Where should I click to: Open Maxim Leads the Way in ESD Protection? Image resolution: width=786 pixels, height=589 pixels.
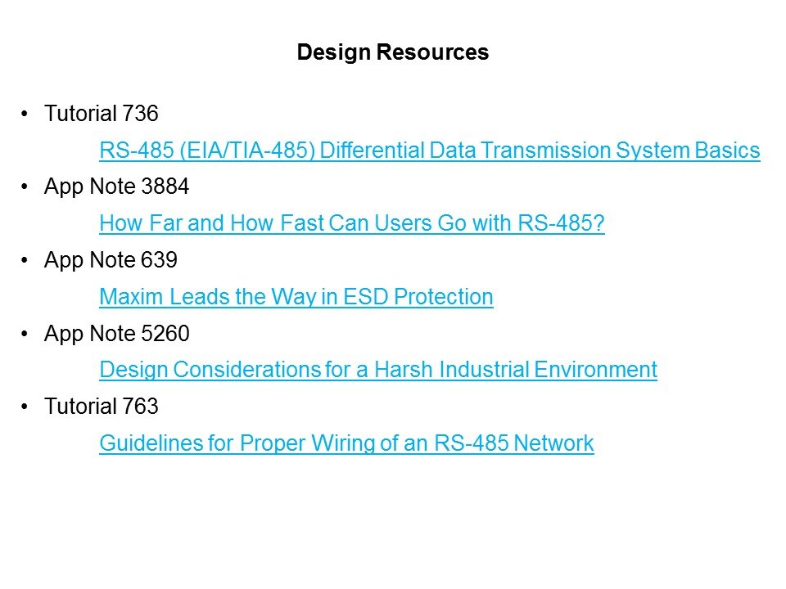coord(296,296)
